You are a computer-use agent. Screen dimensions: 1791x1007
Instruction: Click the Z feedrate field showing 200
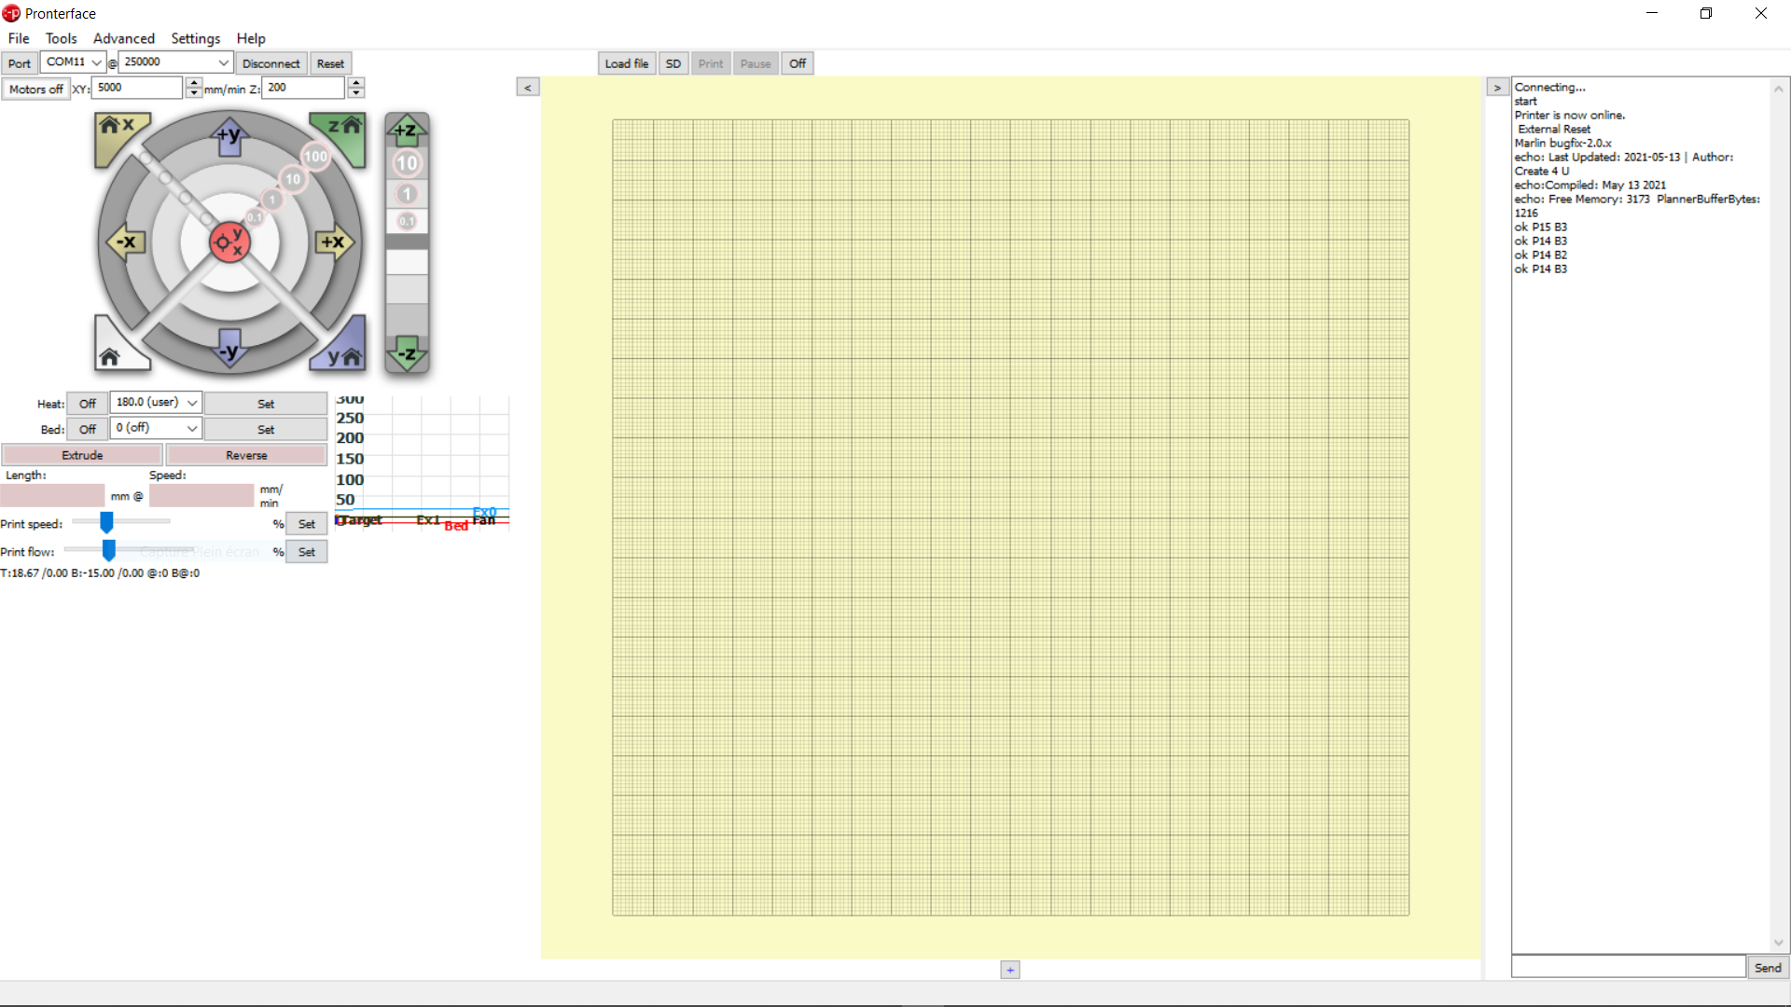click(x=303, y=88)
